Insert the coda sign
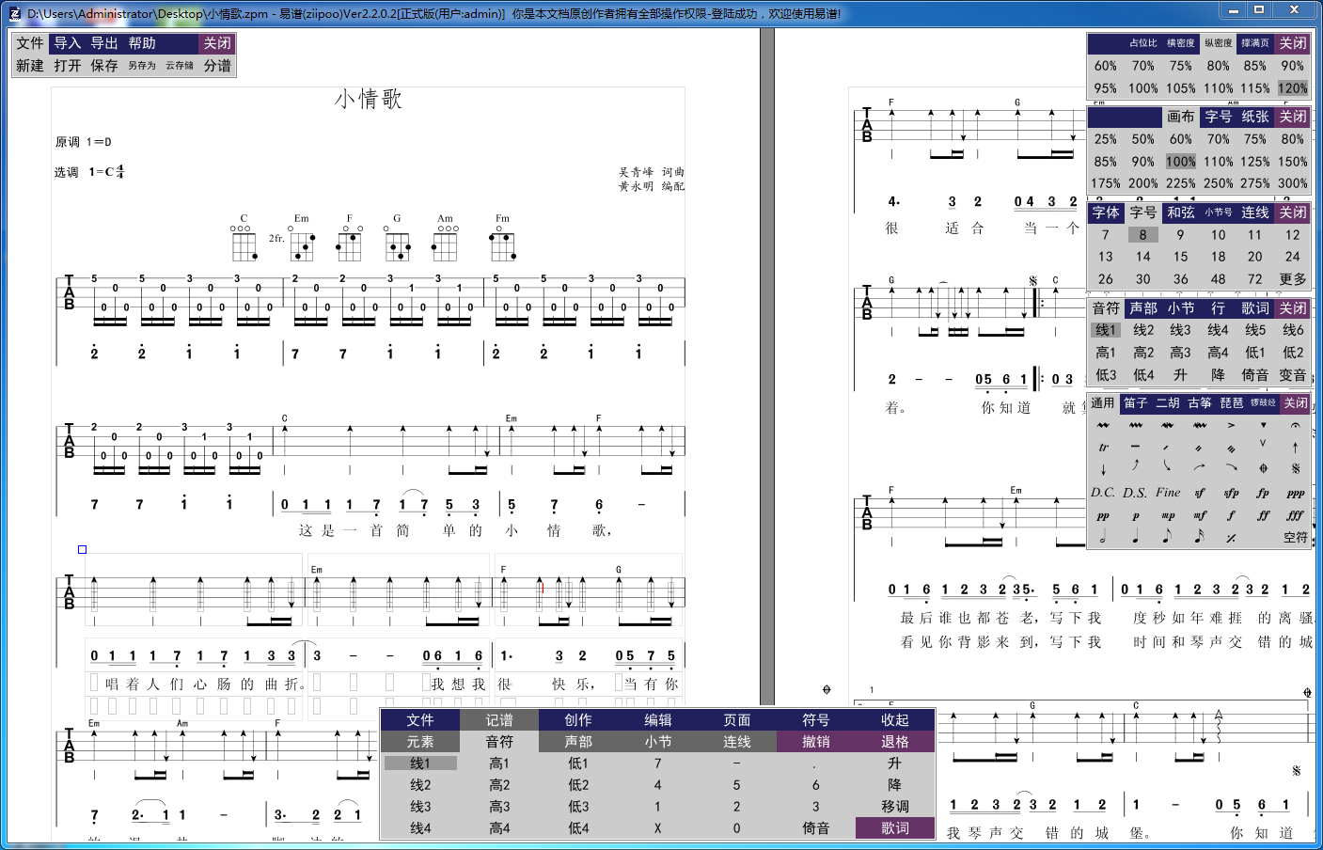Viewport: 1323px width, 850px height. [1264, 468]
